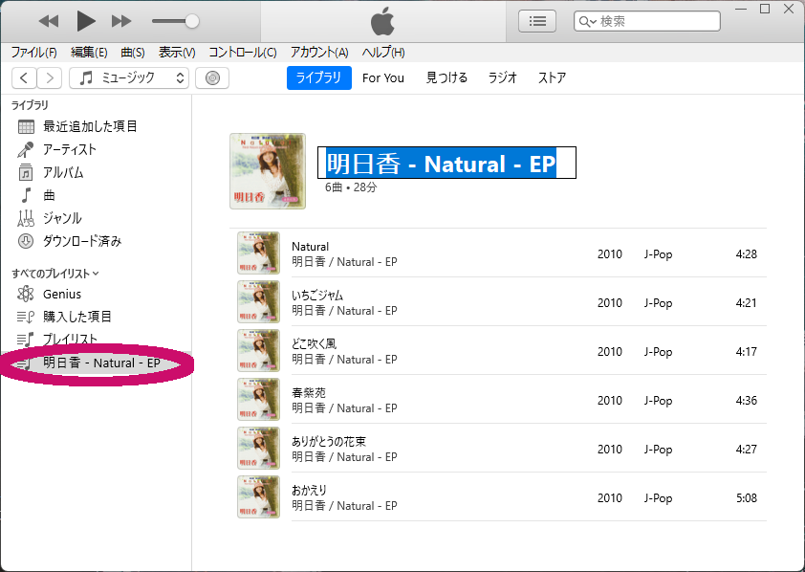Open the ミュージック media type dropdown
The height and width of the screenshot is (572, 805).
pos(129,78)
